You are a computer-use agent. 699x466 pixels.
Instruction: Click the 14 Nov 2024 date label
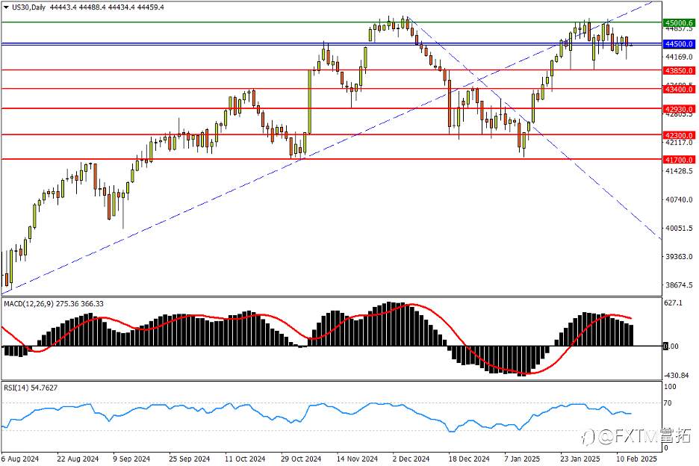coord(358,459)
